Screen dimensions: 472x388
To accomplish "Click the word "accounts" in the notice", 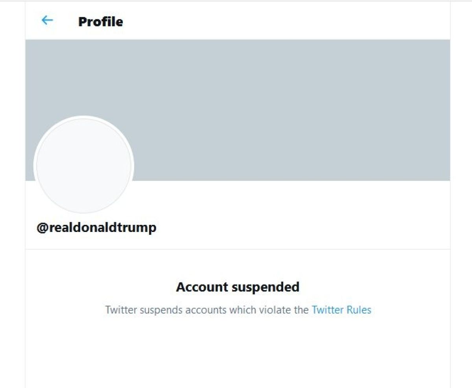I will (206, 310).
